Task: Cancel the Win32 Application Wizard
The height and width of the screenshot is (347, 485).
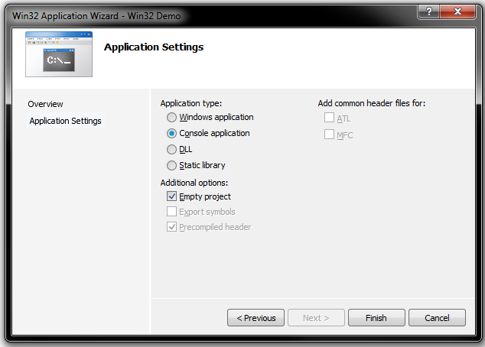Action: 437,318
